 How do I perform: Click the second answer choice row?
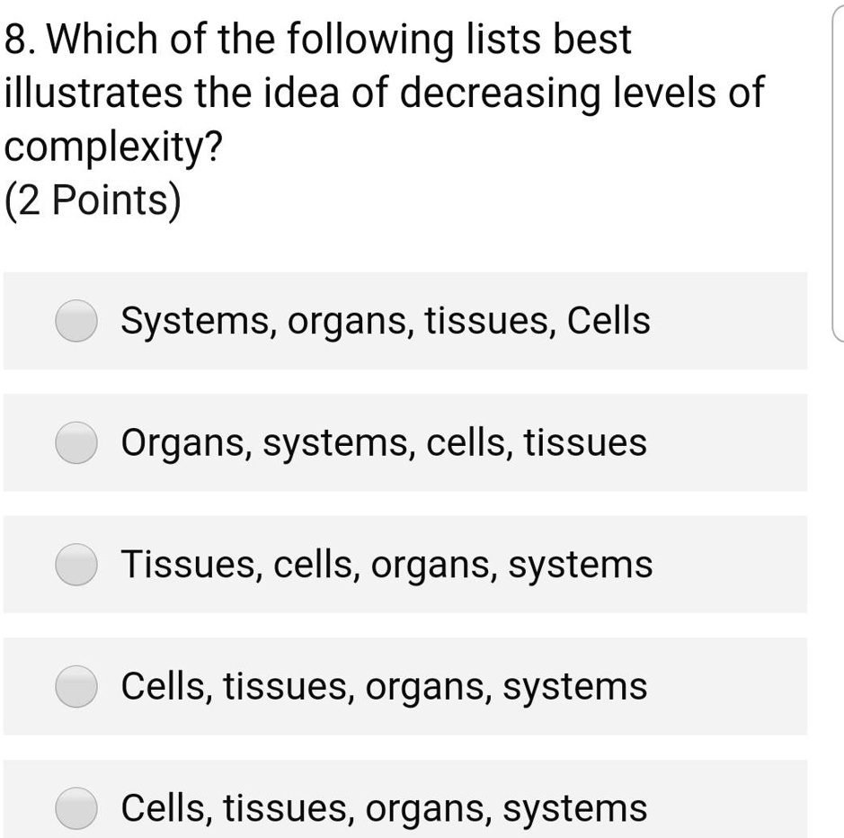coord(404,442)
